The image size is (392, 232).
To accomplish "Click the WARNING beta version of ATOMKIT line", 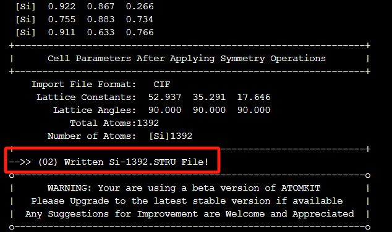I will [x=184, y=188].
